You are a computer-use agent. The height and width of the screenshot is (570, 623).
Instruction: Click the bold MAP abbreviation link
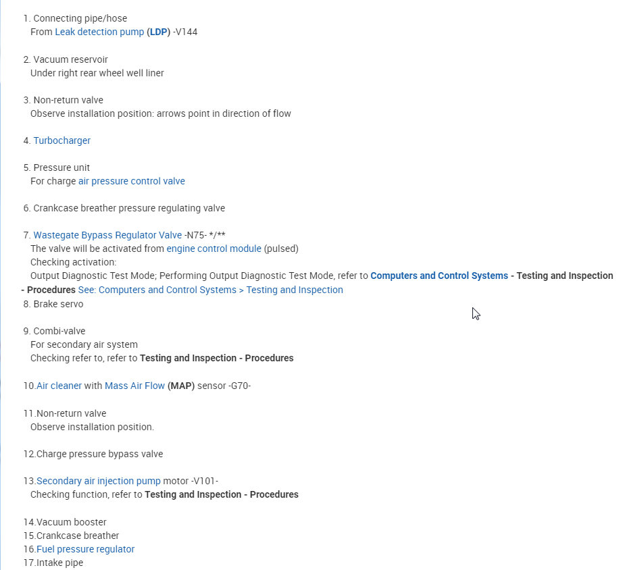point(181,386)
